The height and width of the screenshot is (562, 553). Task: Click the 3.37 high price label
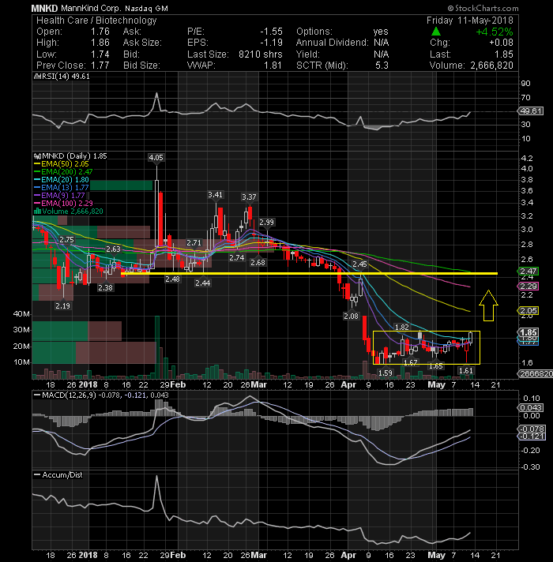pos(249,197)
